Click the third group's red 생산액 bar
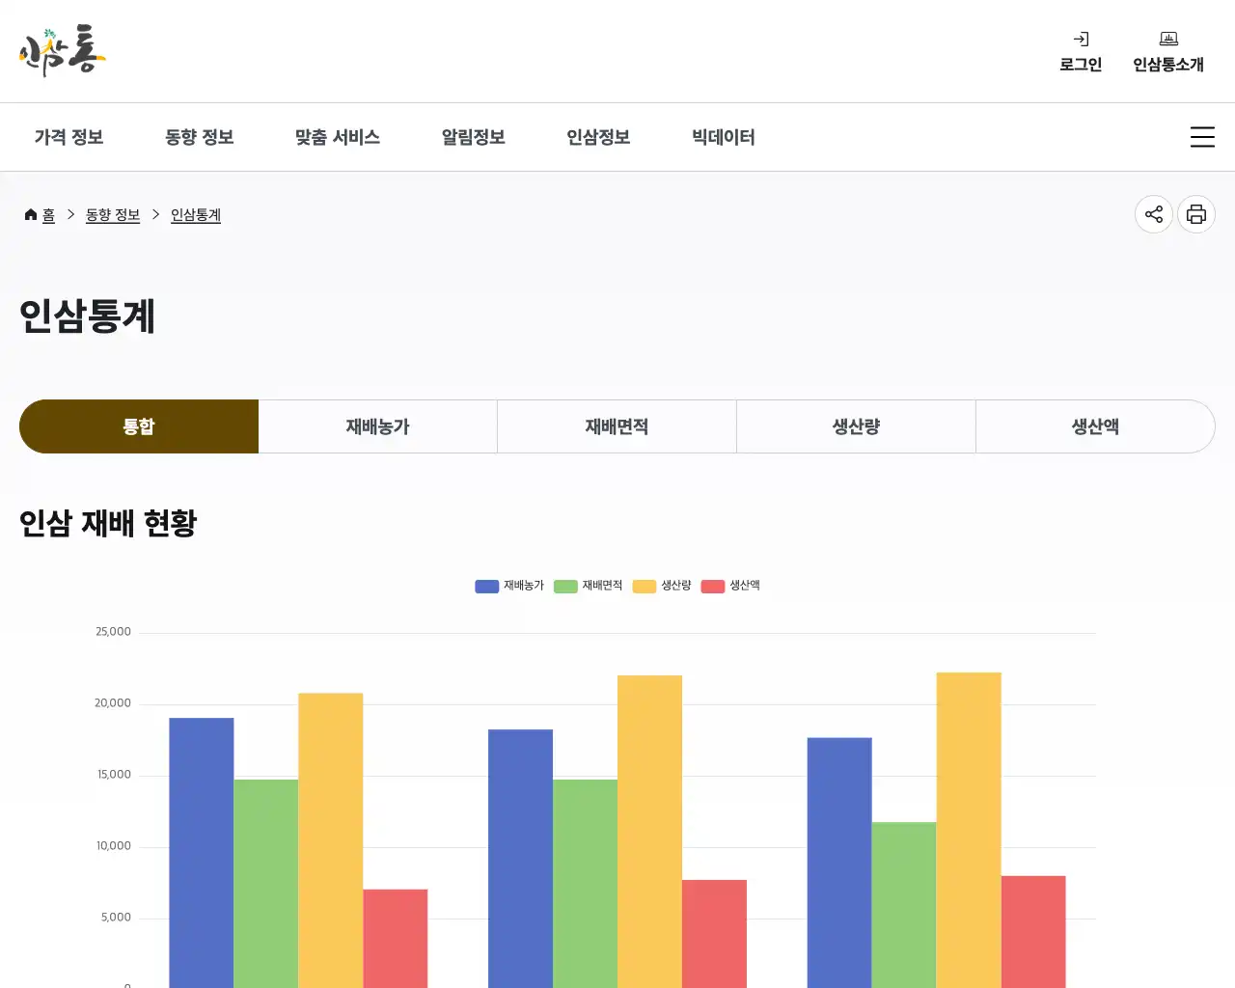Image resolution: width=1235 pixels, height=988 pixels. pyautogui.click(x=1033, y=932)
